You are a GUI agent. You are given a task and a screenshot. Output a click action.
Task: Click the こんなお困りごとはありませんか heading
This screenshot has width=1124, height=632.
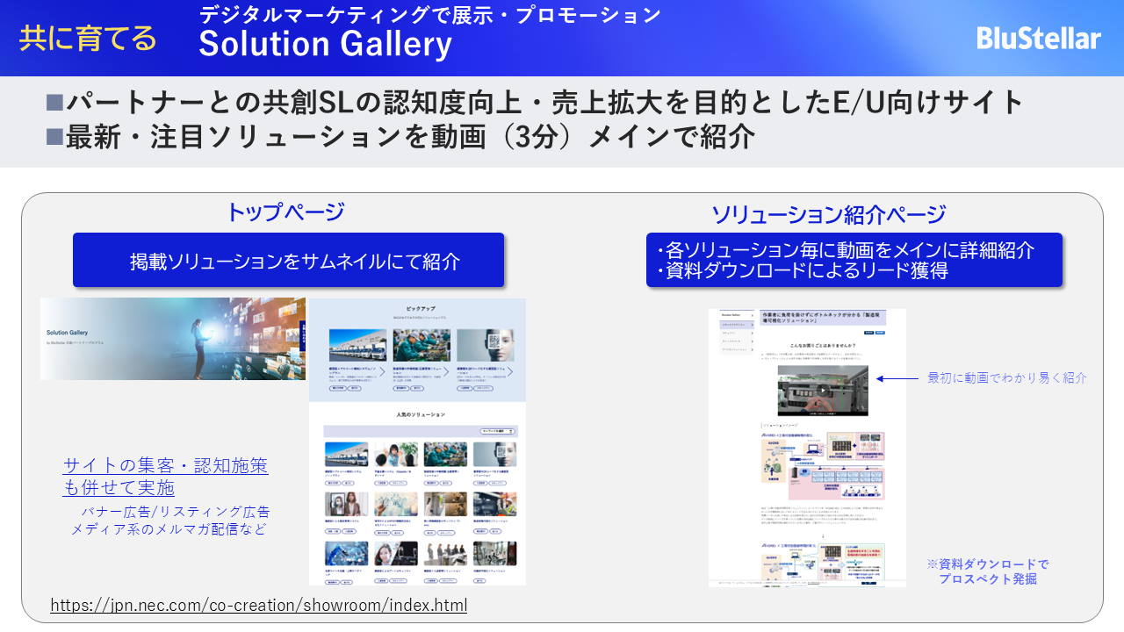click(824, 347)
